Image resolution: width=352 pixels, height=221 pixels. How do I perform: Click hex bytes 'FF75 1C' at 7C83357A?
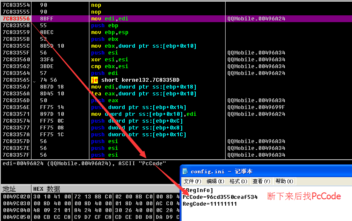click(52, 135)
